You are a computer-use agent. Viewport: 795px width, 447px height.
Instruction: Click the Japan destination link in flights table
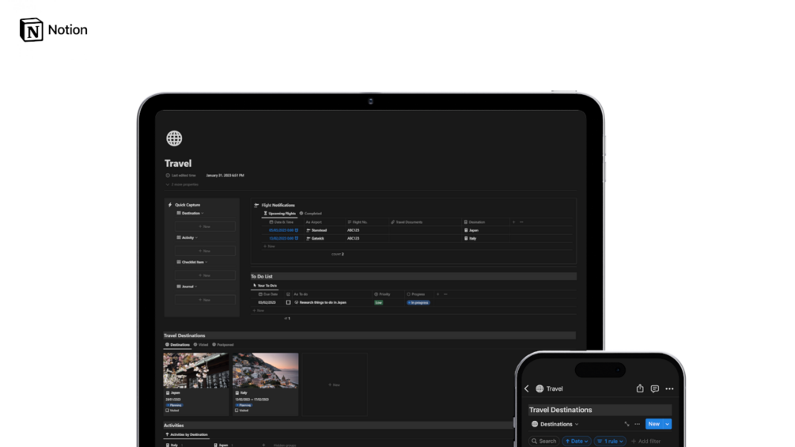471,230
